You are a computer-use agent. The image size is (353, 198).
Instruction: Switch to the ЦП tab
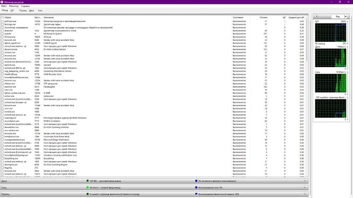12,10
